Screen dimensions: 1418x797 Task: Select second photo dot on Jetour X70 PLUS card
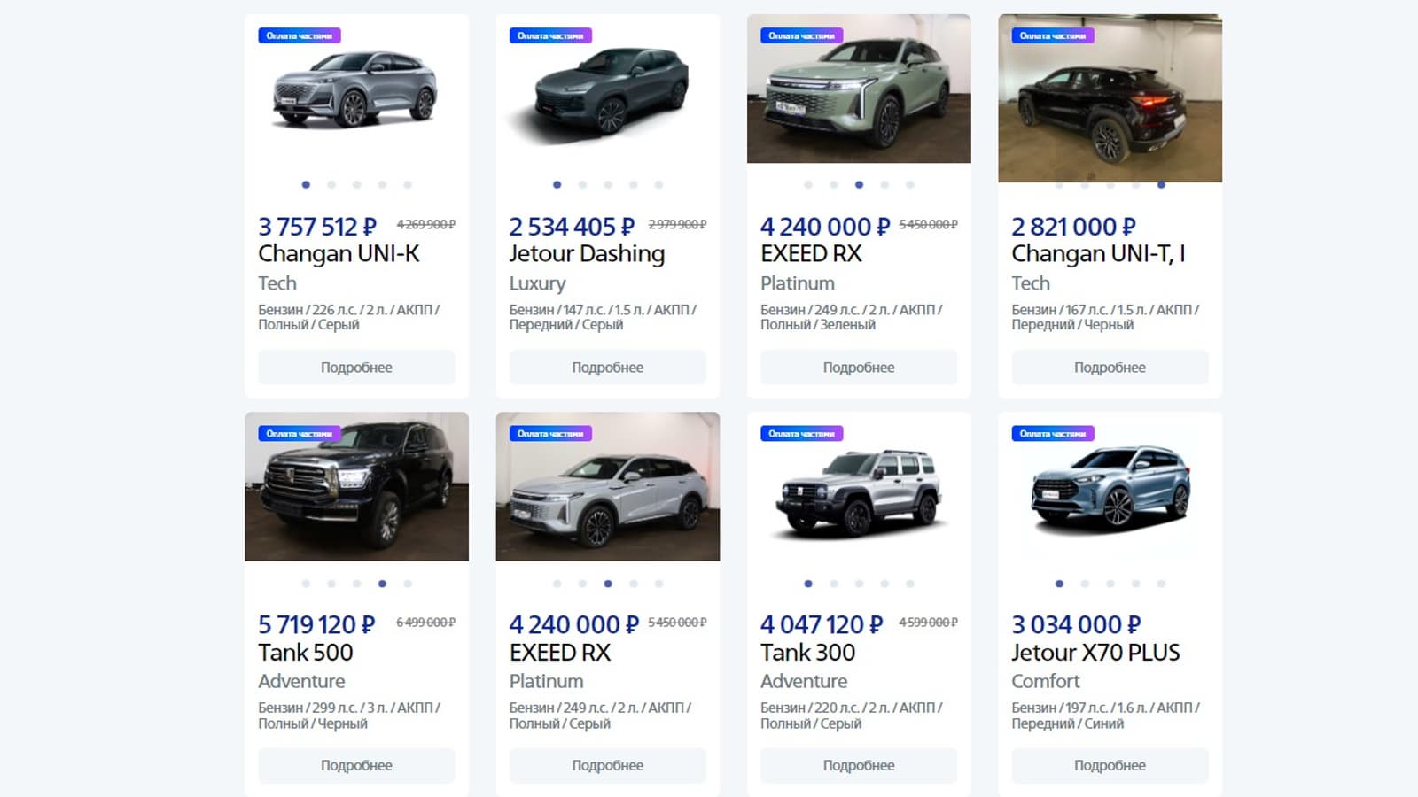(1085, 584)
